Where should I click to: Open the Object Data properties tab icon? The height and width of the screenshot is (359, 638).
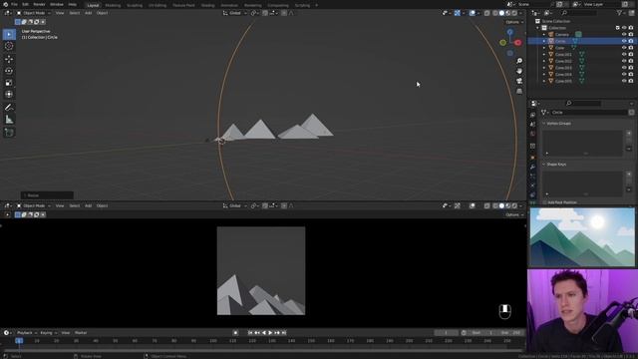(x=532, y=202)
